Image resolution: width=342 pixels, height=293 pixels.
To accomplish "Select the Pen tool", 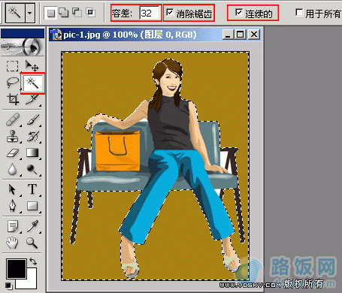I will point(13,206).
